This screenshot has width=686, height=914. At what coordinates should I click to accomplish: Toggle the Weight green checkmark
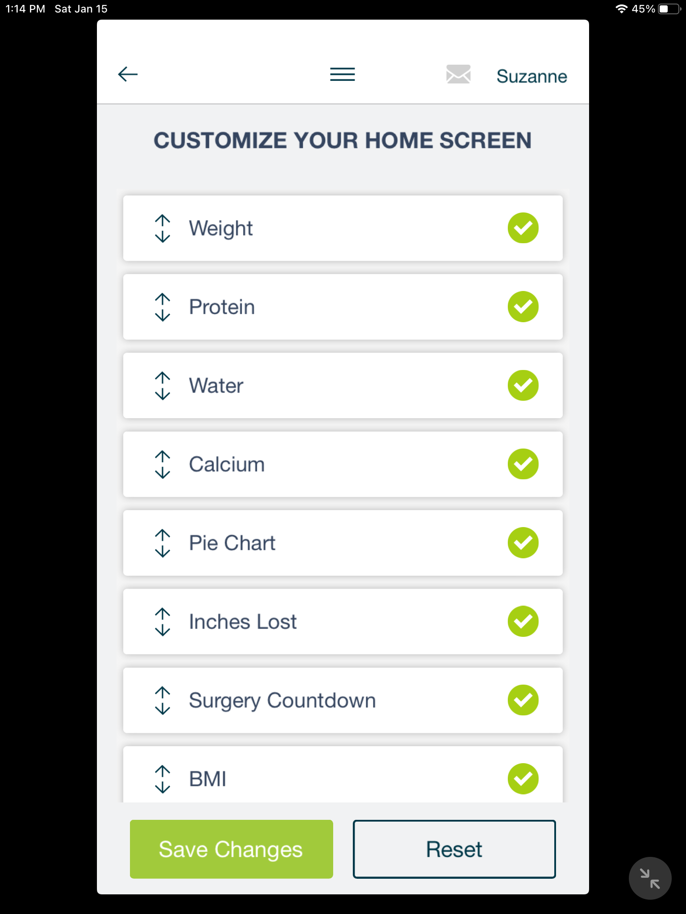pyautogui.click(x=523, y=228)
